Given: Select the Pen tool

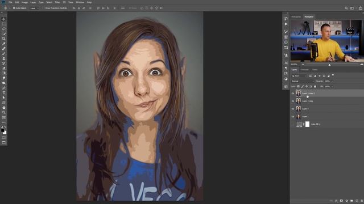Looking at the screenshot, I should (x=4, y=88).
